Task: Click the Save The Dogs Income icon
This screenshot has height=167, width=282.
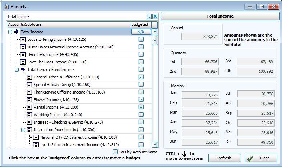Action: (x=23, y=62)
